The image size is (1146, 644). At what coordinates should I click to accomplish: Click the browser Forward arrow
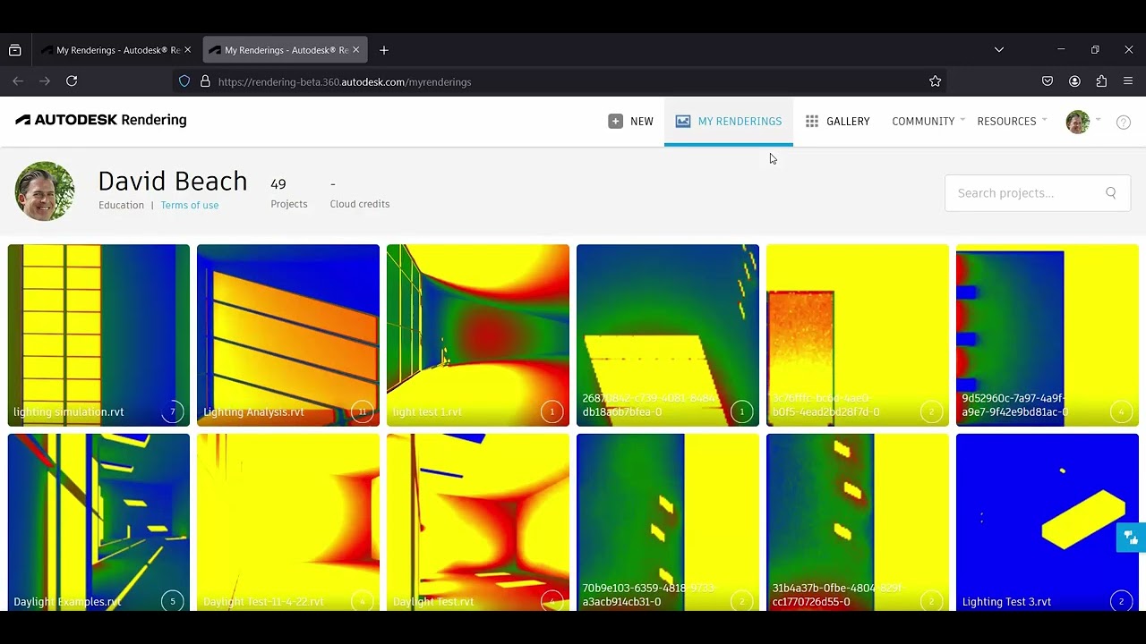pyautogui.click(x=45, y=80)
